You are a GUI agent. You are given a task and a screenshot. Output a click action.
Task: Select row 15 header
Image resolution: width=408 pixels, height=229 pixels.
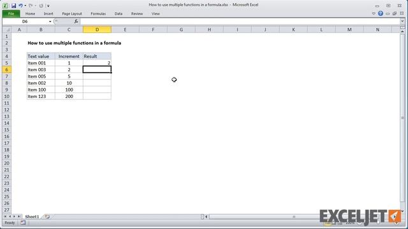(x=7, y=130)
